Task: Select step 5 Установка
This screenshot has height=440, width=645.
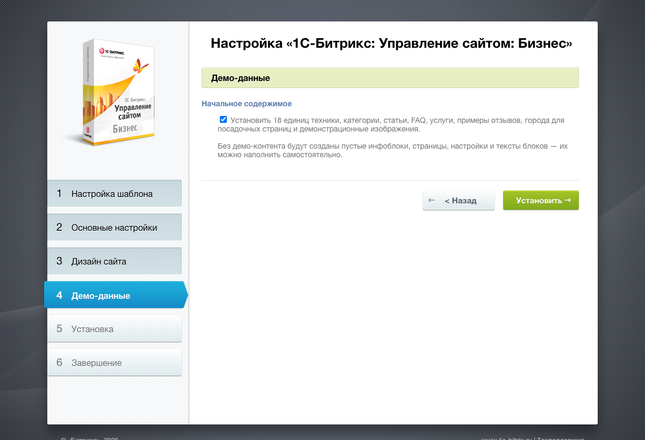Action: 114,328
